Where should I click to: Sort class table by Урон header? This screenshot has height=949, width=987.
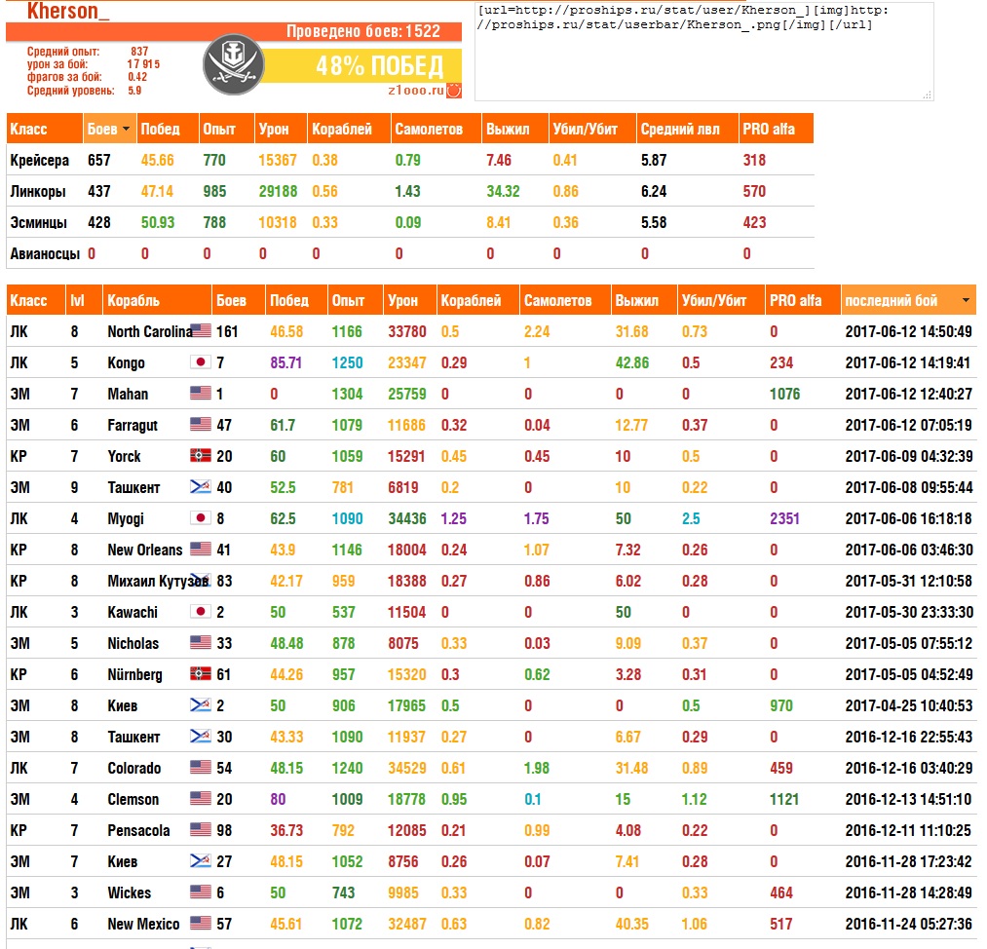[x=281, y=129]
